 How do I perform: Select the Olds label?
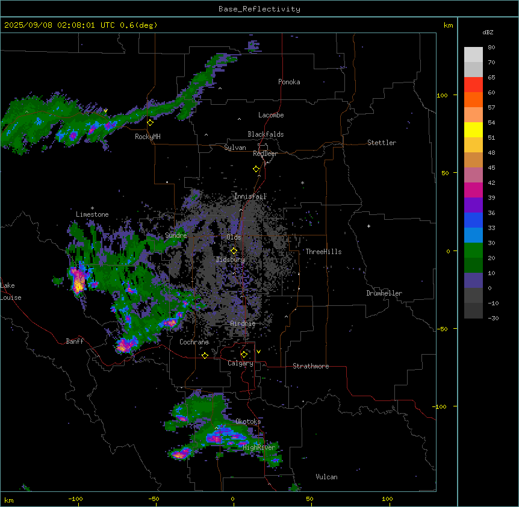tap(234, 237)
